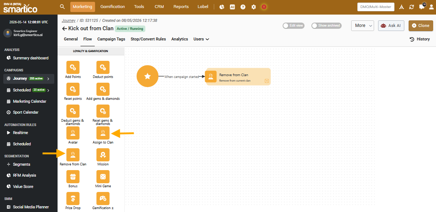
Task: Follow the Journey breadcrumb link
Action: pos(68,21)
